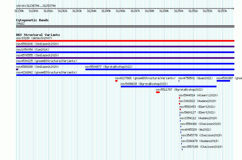Select the red esv33189 variant bar
Image resolution: width=242 pixels, height=160 pixels.
pos(125,41)
